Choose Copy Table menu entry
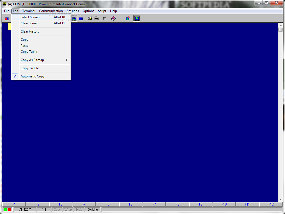 pos(41,52)
